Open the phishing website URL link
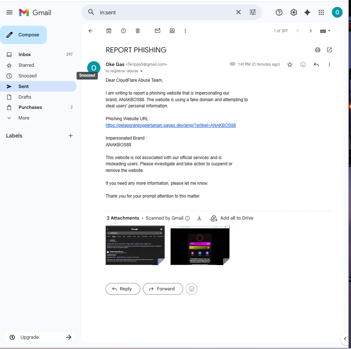Viewport: 351px width, 349px height. pos(171,125)
